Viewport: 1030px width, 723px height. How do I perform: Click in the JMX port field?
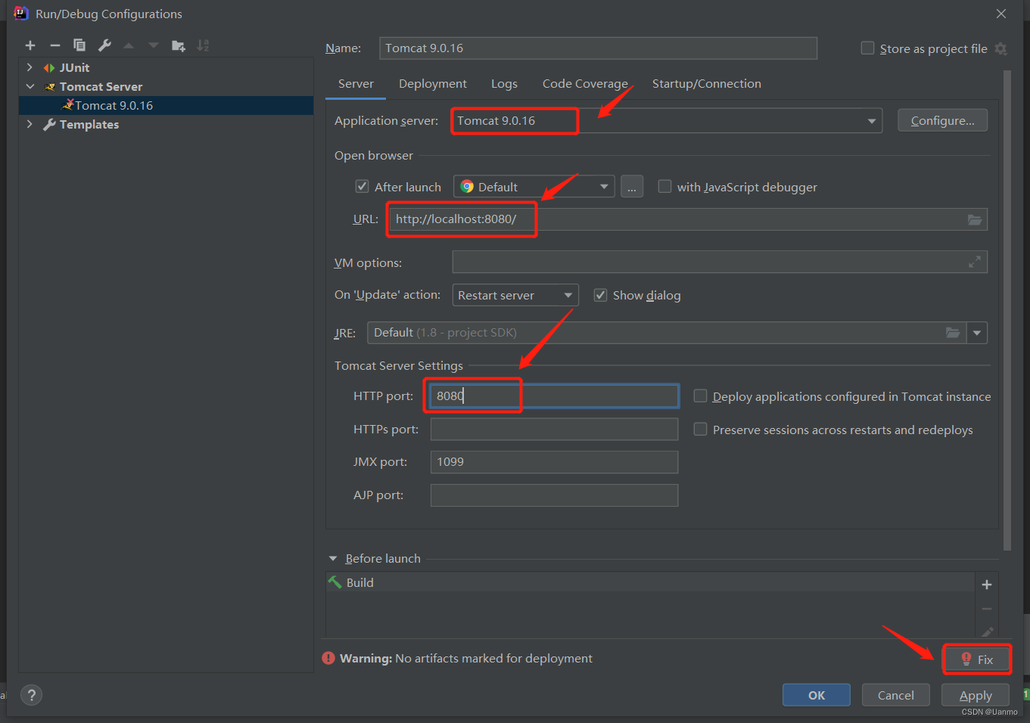[554, 462]
